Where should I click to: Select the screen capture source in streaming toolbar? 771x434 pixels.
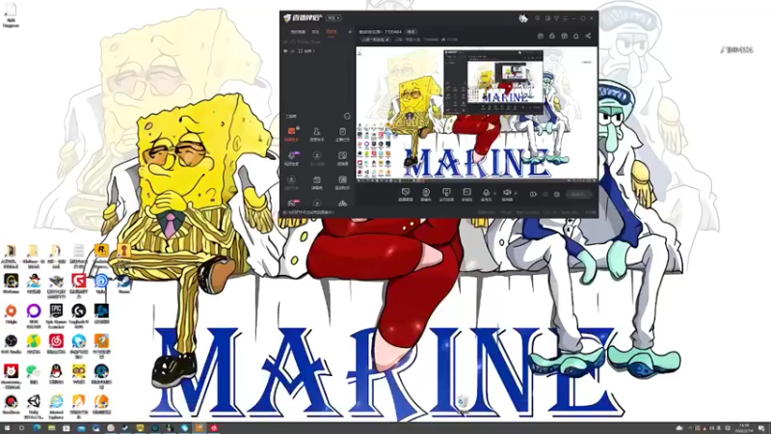point(406,195)
